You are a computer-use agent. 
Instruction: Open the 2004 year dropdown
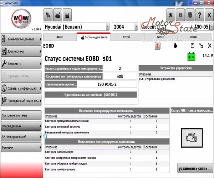click(136, 26)
